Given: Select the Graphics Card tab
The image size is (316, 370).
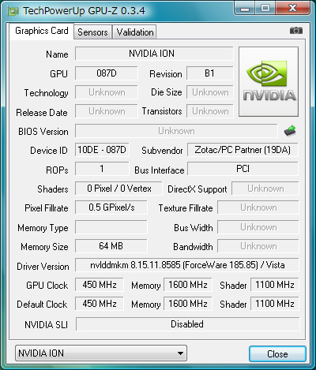Looking at the screenshot, I should pyautogui.click(x=42, y=31).
